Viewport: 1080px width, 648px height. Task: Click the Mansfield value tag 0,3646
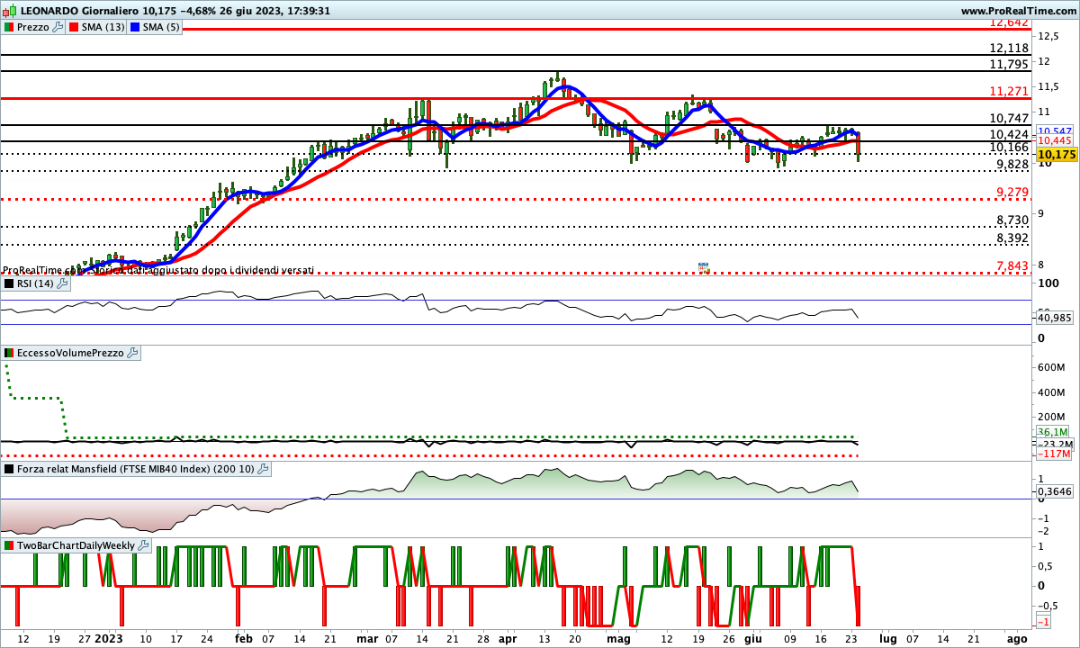1055,492
